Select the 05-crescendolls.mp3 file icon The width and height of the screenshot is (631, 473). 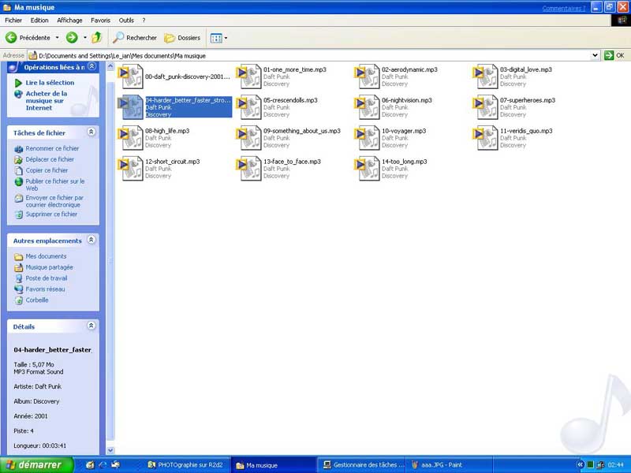(x=249, y=107)
